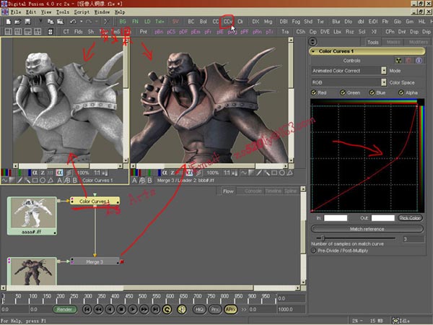Click the color curve graph editor
The height and width of the screenshot is (325, 433).
coord(364,158)
